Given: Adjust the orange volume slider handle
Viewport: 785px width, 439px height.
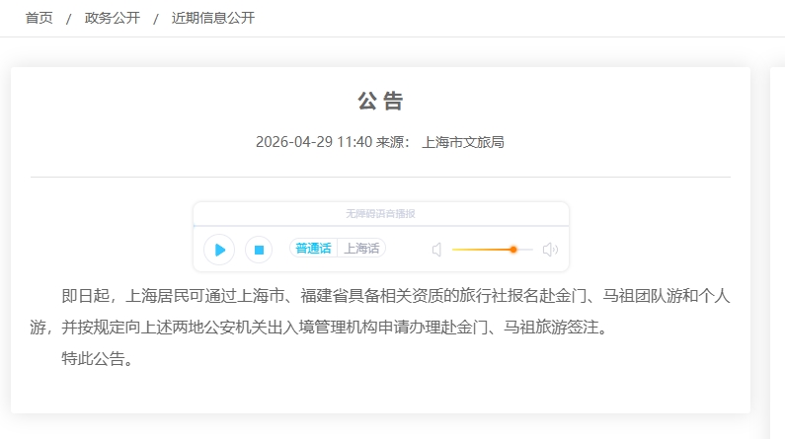Looking at the screenshot, I should point(513,250).
